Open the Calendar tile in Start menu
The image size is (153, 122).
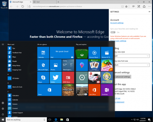tap(43, 53)
